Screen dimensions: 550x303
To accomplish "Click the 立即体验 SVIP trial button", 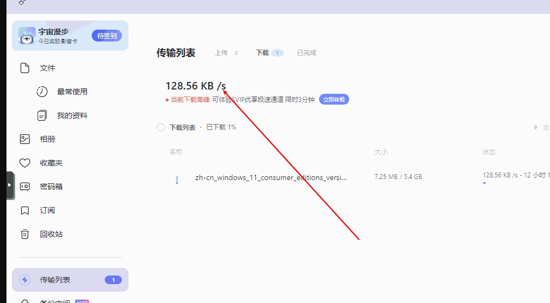I will click(334, 100).
